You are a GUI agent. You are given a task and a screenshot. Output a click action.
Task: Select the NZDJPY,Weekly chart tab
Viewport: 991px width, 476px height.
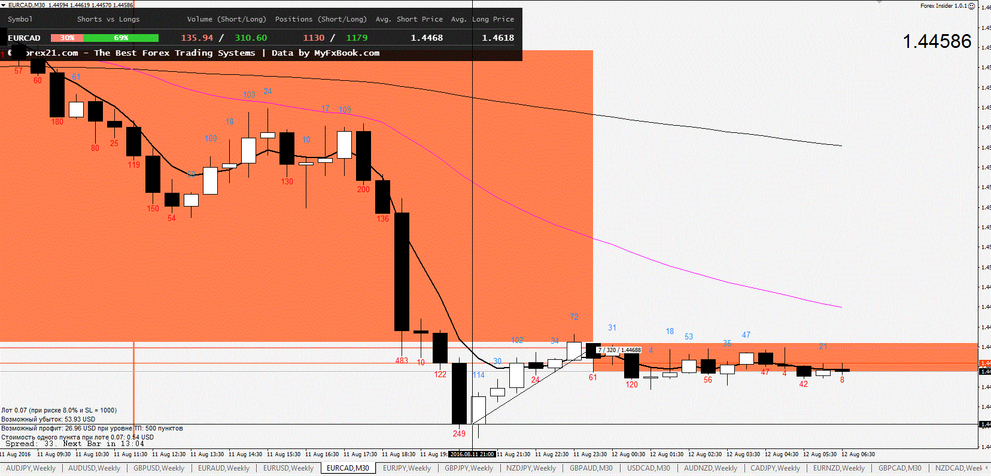531,468
